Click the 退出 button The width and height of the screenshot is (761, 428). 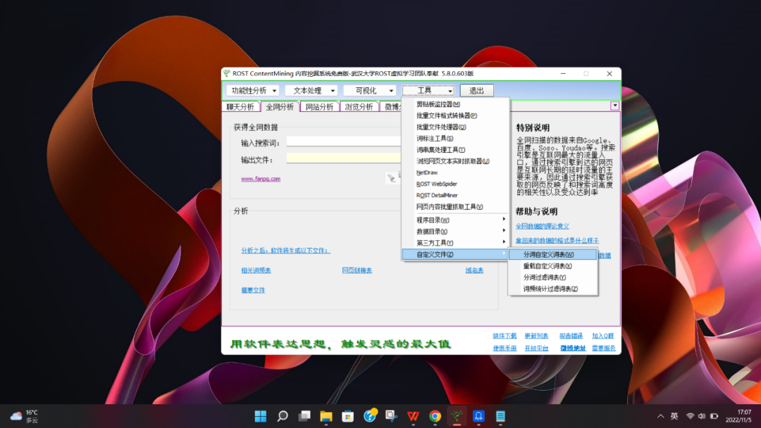tap(476, 91)
